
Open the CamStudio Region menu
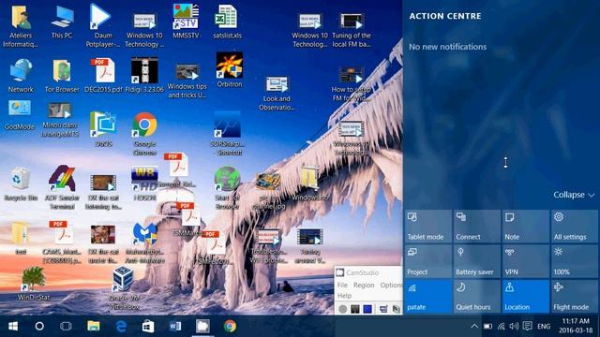click(364, 285)
